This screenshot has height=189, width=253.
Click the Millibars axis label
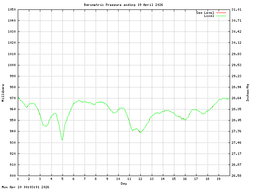3,93
